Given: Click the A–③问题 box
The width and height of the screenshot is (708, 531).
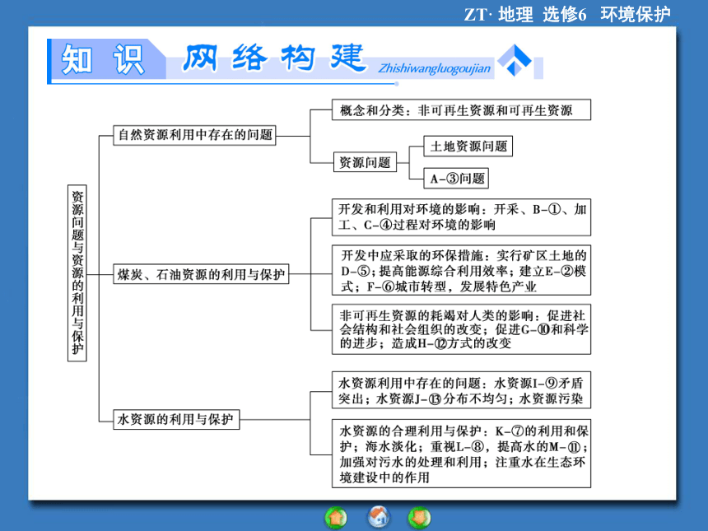Looking at the screenshot, I should coord(457,179).
